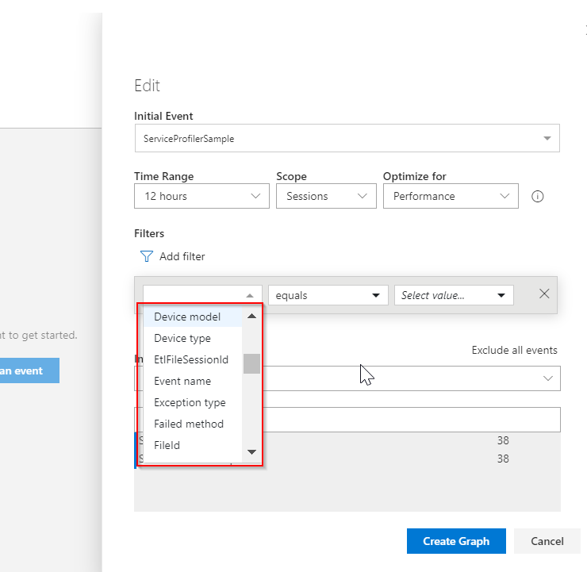Remove the filter row with X icon
This screenshot has width=587, height=572.
point(544,294)
